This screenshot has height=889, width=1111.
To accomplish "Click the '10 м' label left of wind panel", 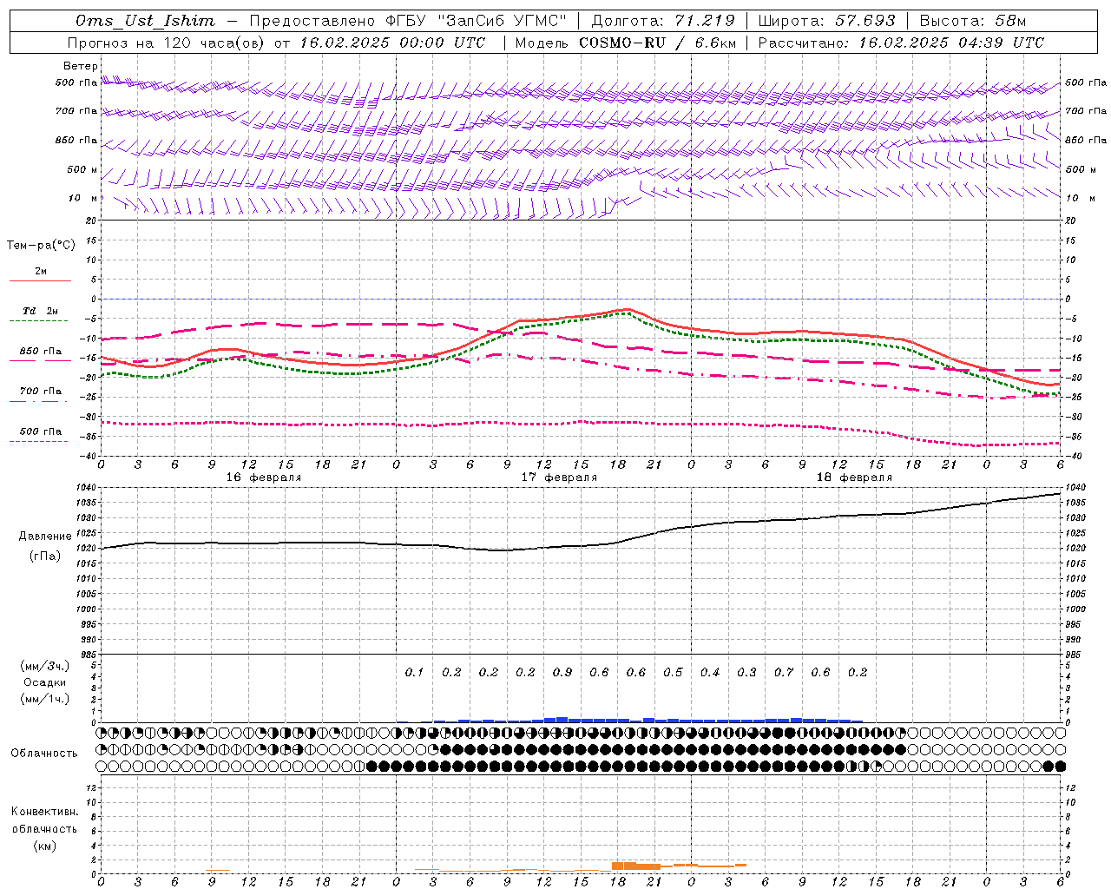I will tap(83, 198).
